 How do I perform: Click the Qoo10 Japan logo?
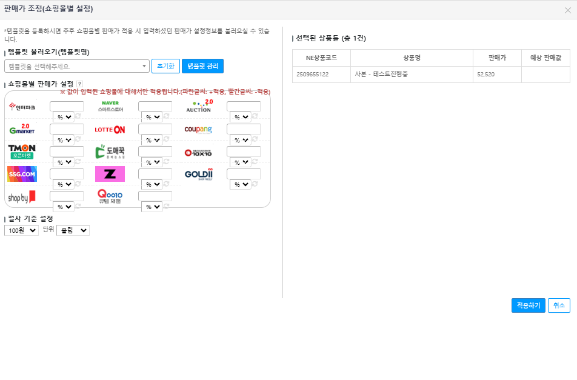(x=110, y=196)
